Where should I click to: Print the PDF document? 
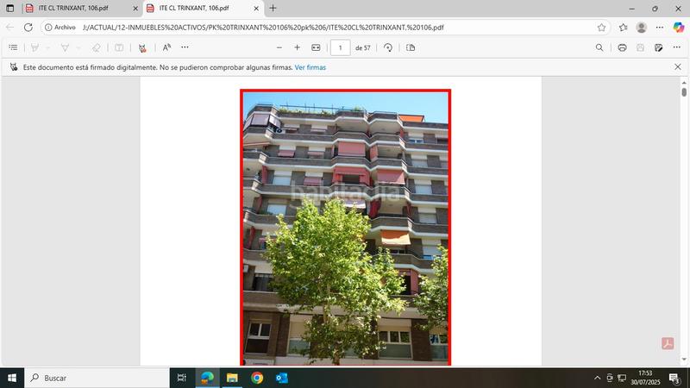click(x=622, y=47)
